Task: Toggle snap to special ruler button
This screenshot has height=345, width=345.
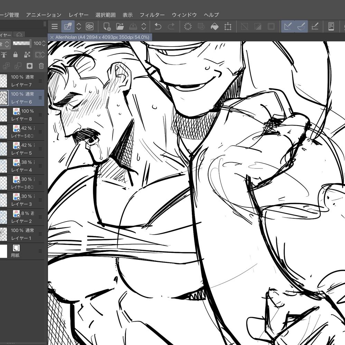Action: [301, 27]
